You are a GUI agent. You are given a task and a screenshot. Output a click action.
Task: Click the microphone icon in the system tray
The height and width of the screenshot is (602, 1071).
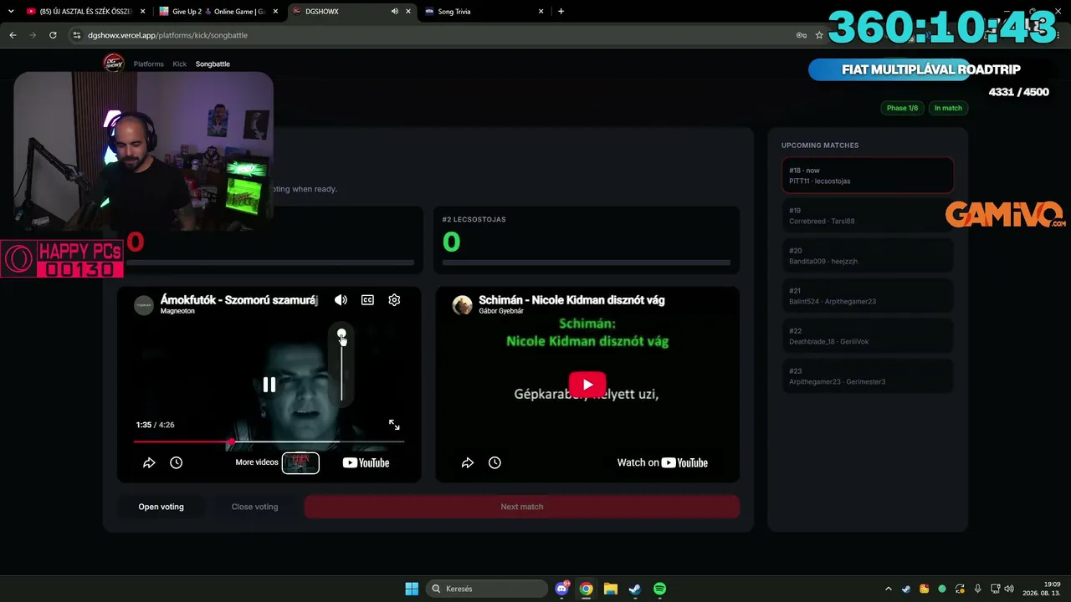click(x=977, y=589)
